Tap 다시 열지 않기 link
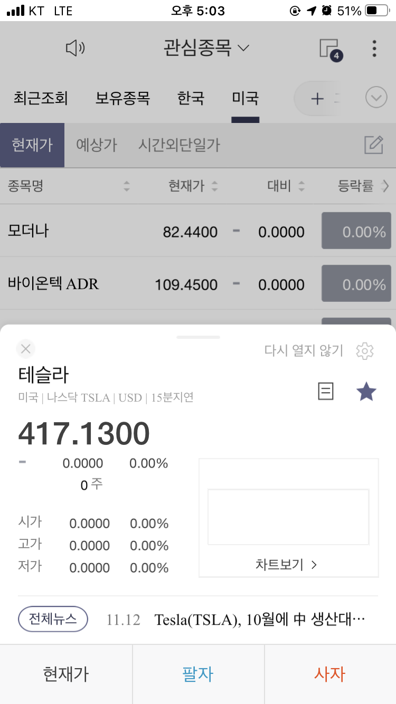This screenshot has height=704, width=396. pos(304,350)
